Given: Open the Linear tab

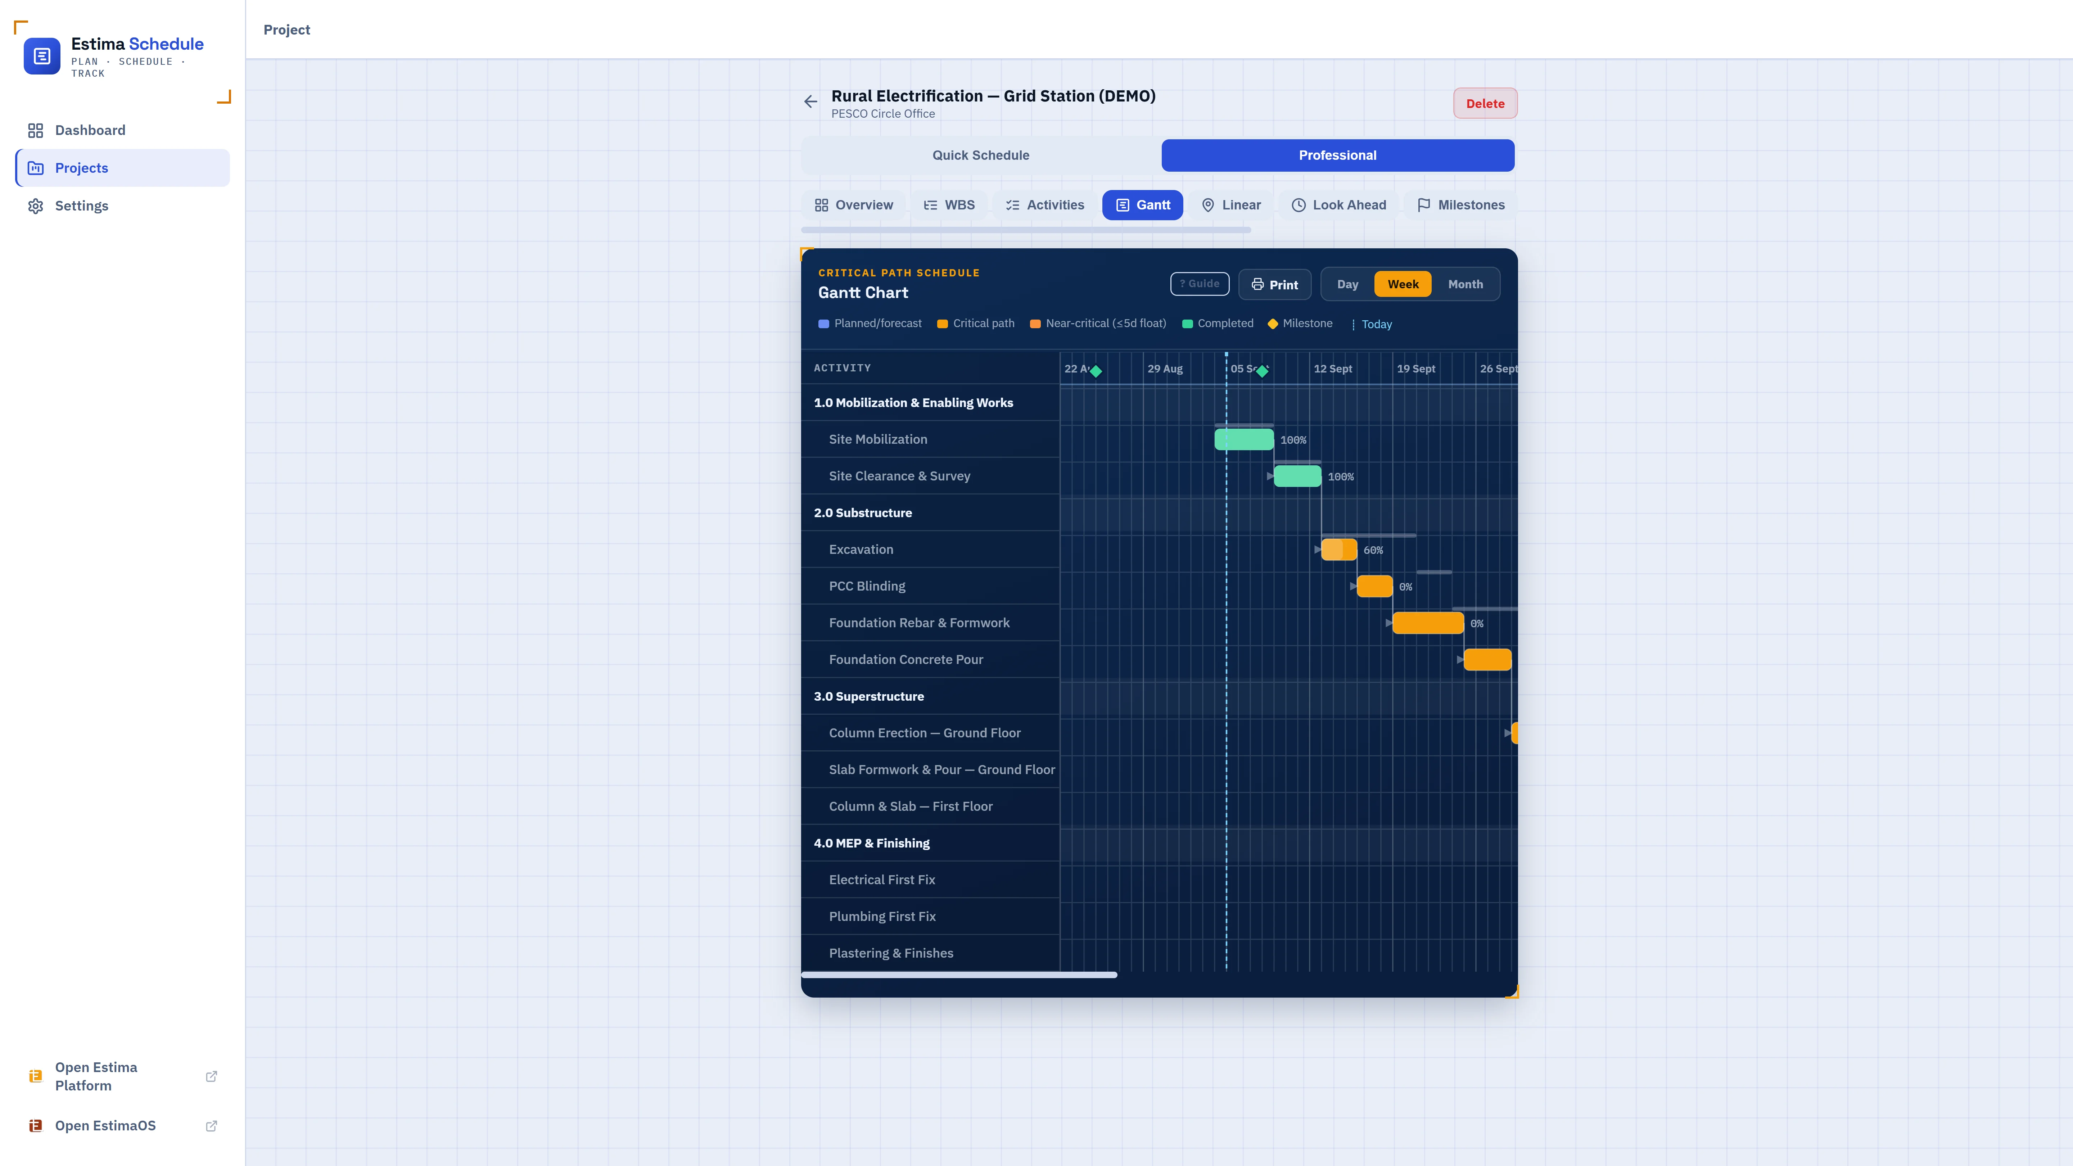Looking at the screenshot, I should pyautogui.click(x=1230, y=205).
